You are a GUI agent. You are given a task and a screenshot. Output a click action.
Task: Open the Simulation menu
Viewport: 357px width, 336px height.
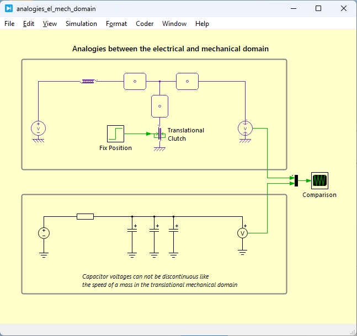click(x=81, y=24)
